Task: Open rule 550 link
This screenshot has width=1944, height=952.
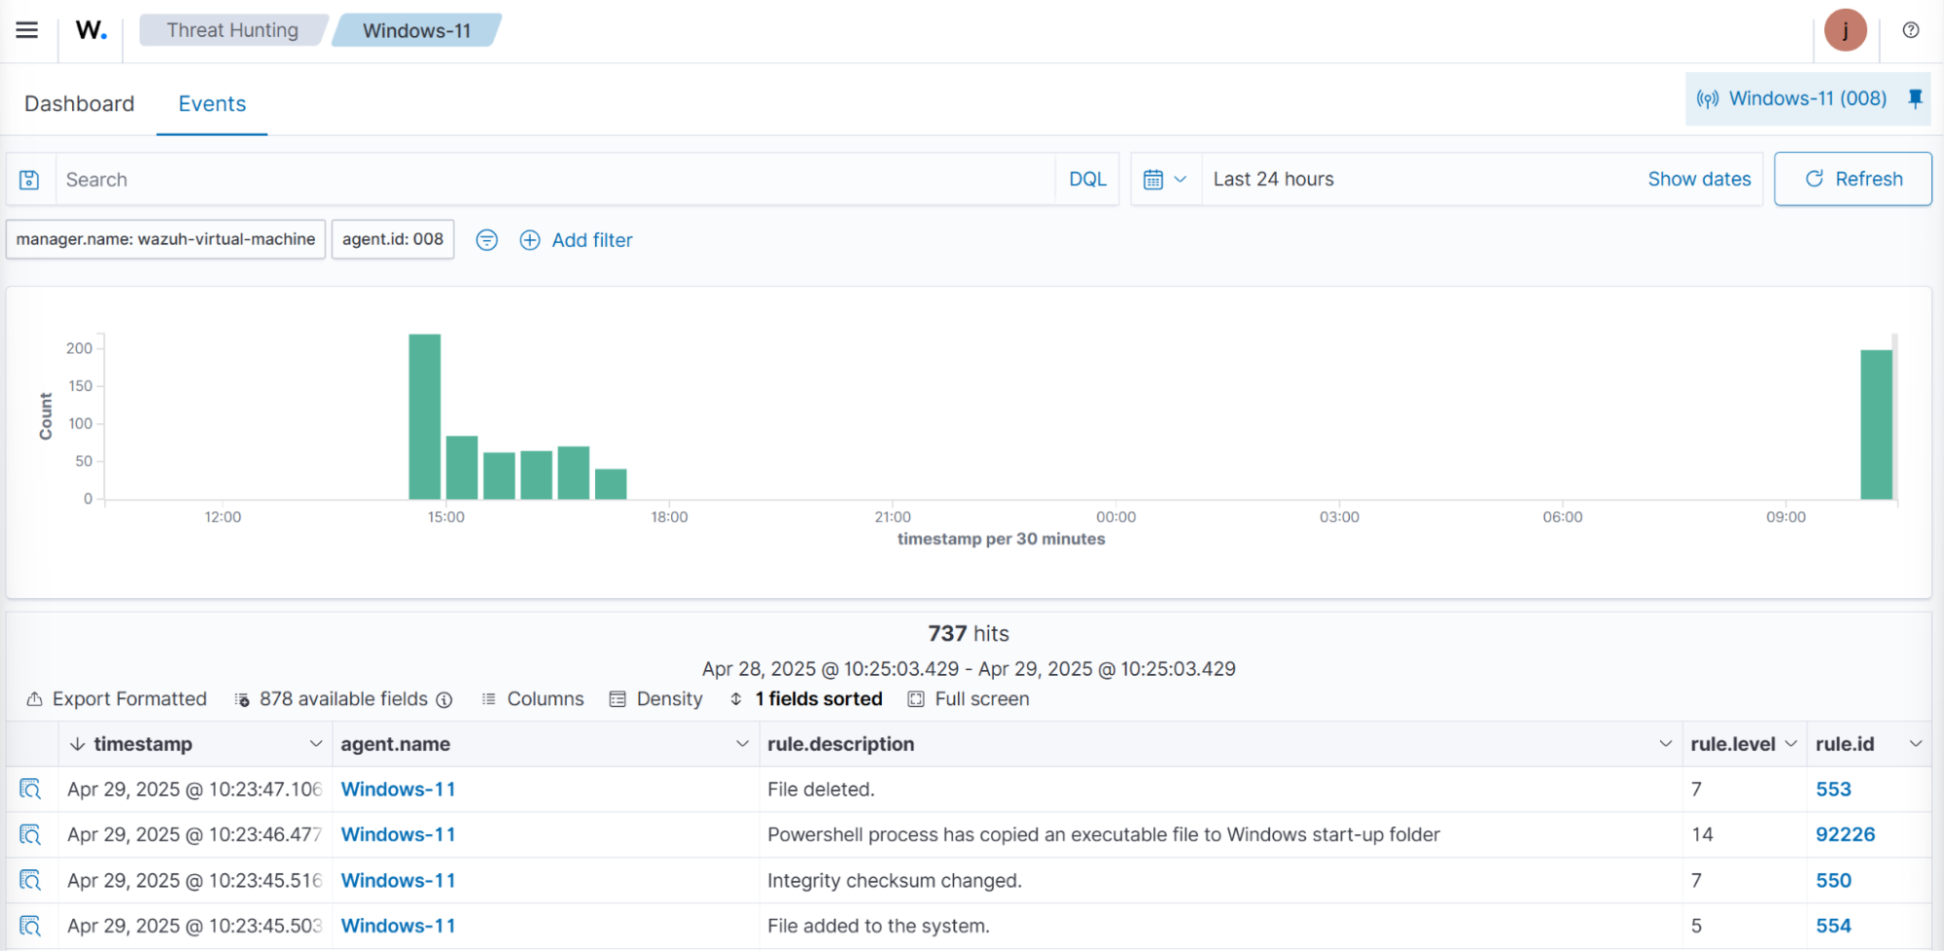Action: pyautogui.click(x=1833, y=880)
